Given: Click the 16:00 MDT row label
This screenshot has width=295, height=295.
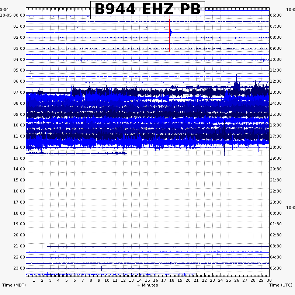Looking at the screenshot, I should [19, 191].
